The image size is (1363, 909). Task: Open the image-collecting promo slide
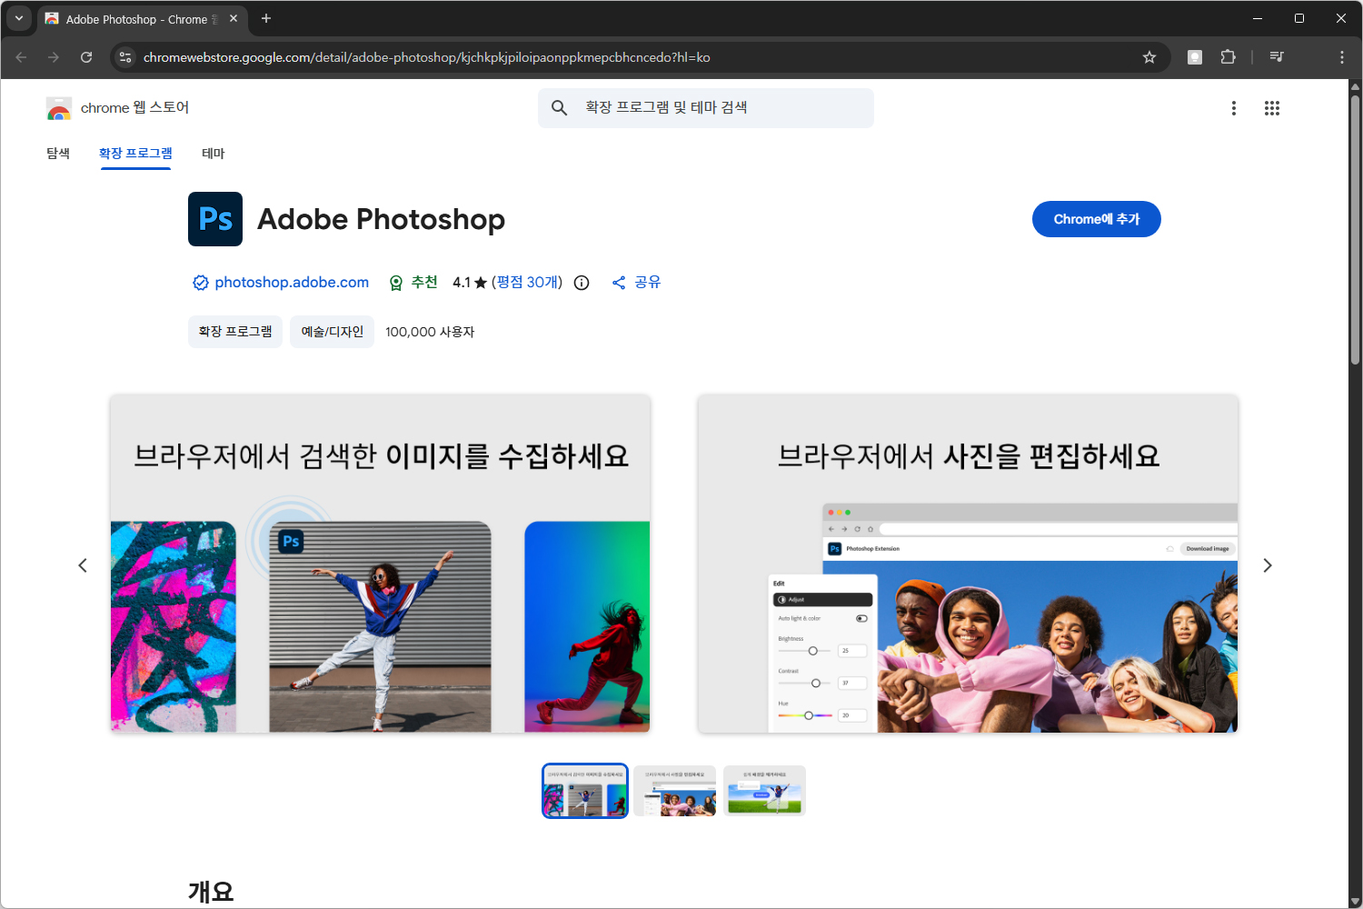[381, 564]
